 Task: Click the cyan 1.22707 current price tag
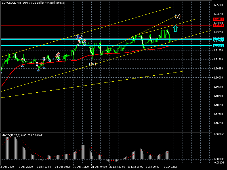pyautogui.click(x=218, y=40)
